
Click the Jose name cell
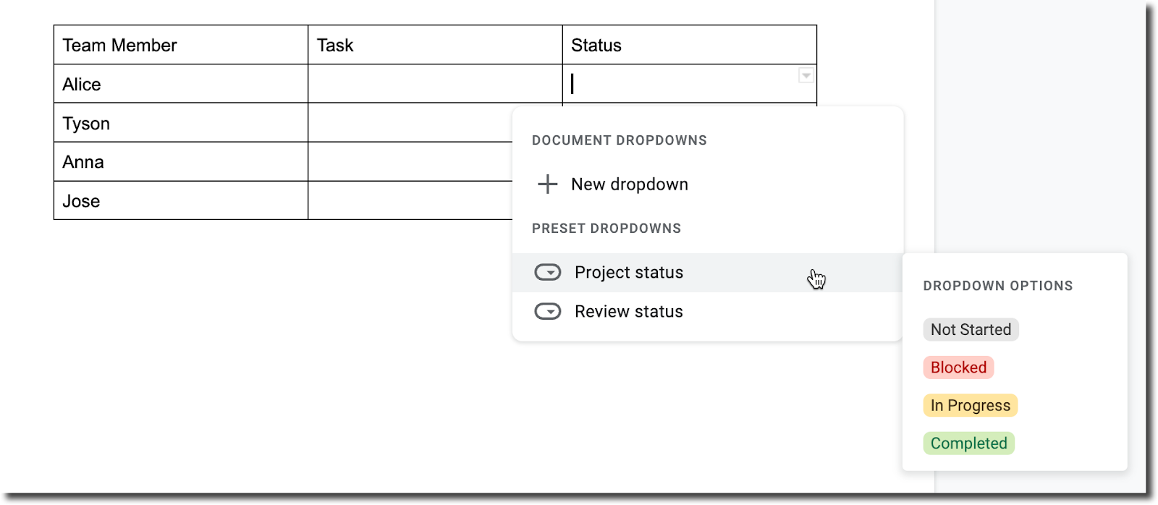tap(181, 201)
